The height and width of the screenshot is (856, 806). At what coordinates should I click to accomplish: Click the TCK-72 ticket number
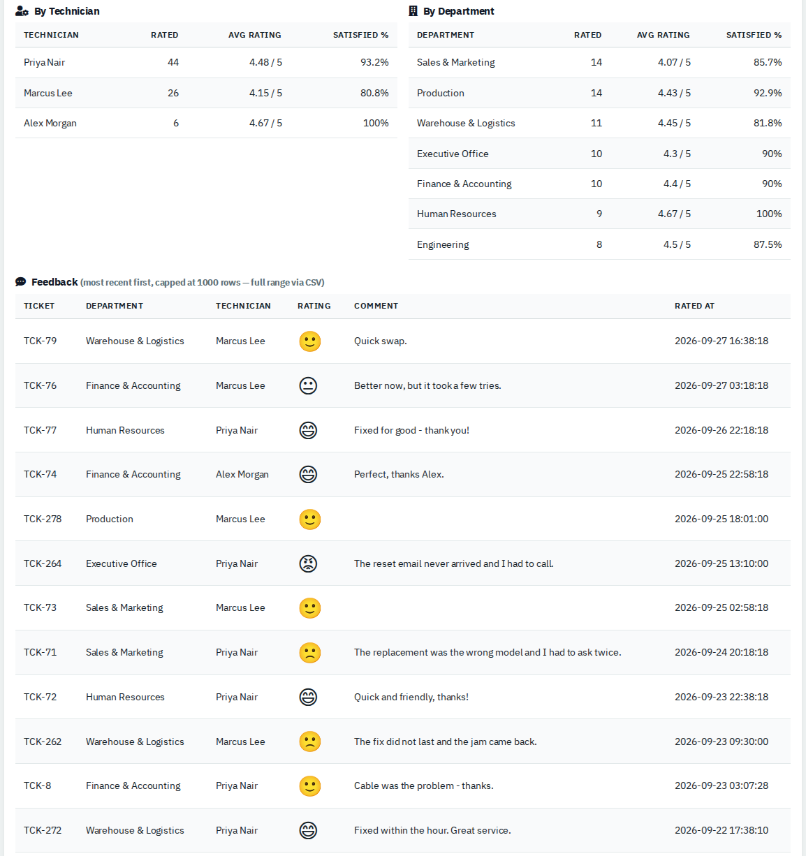pos(41,697)
